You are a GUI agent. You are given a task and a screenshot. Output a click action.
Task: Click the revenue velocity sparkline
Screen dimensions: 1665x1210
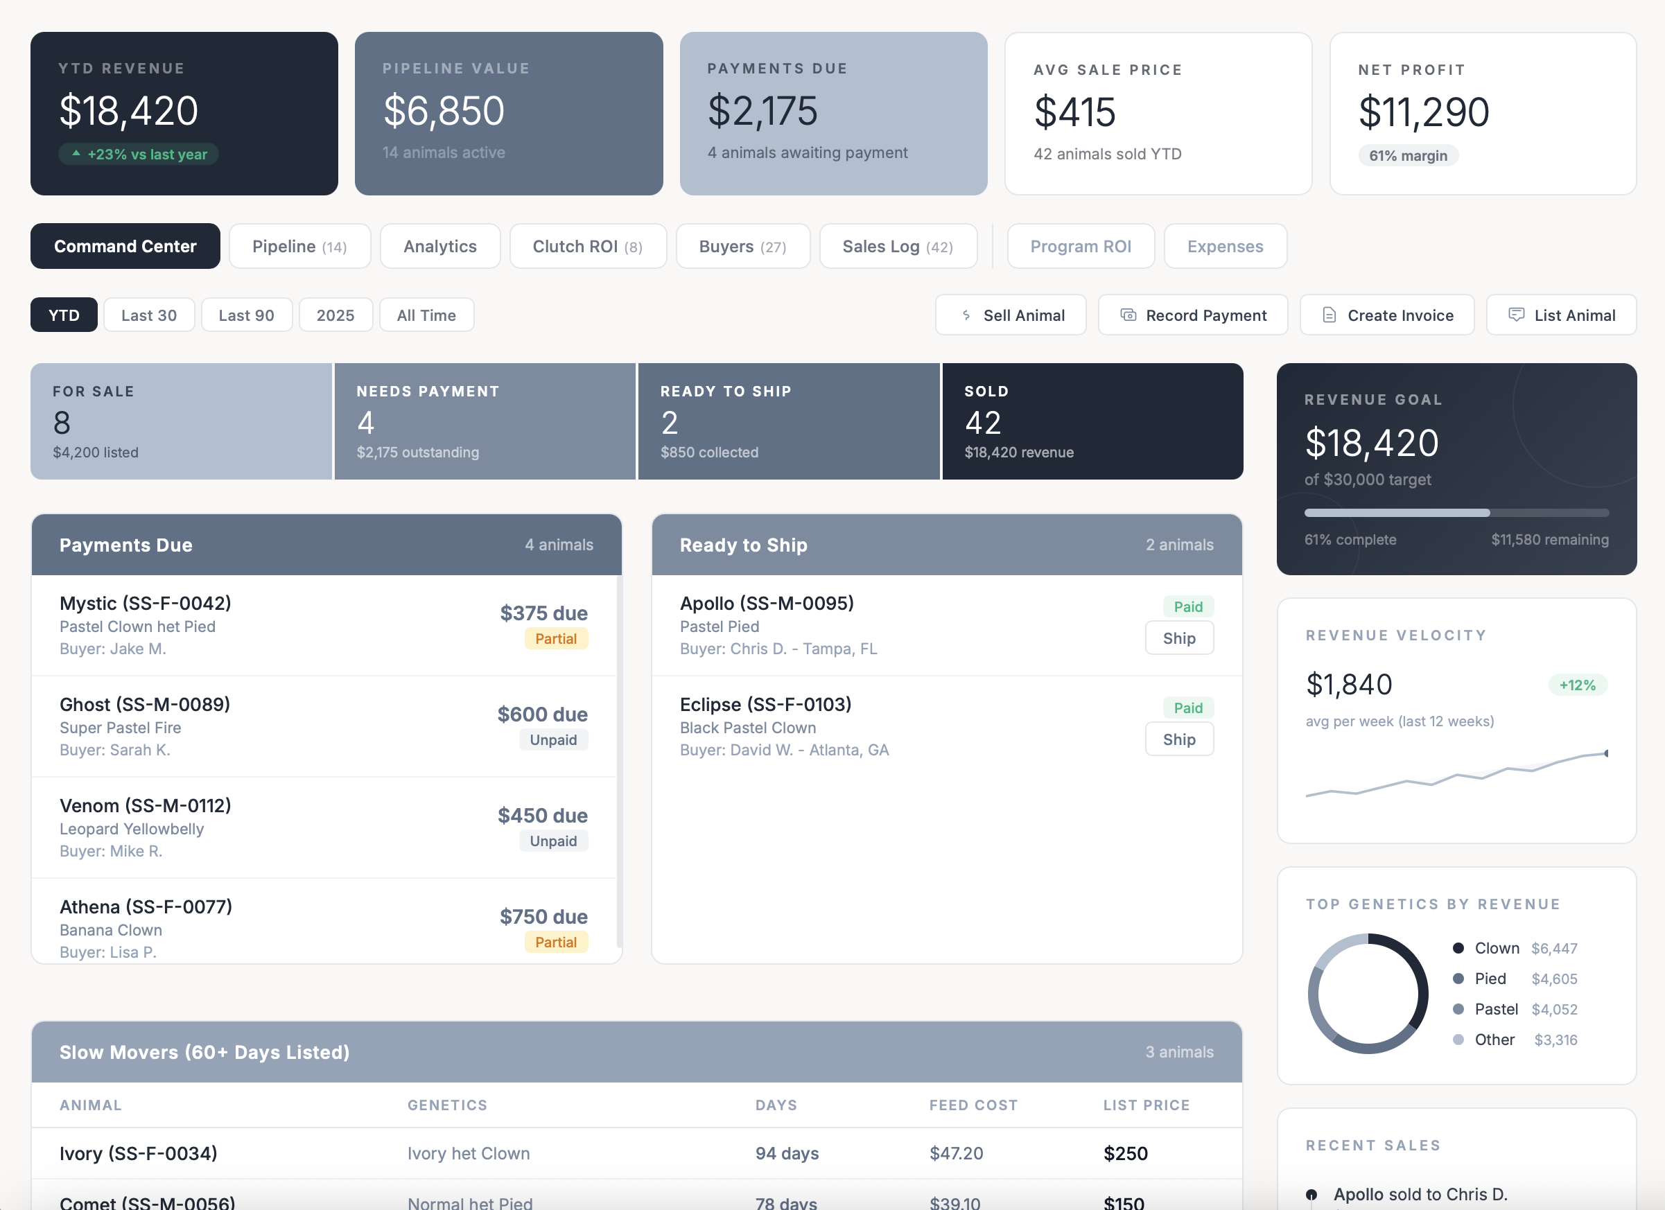1456,774
